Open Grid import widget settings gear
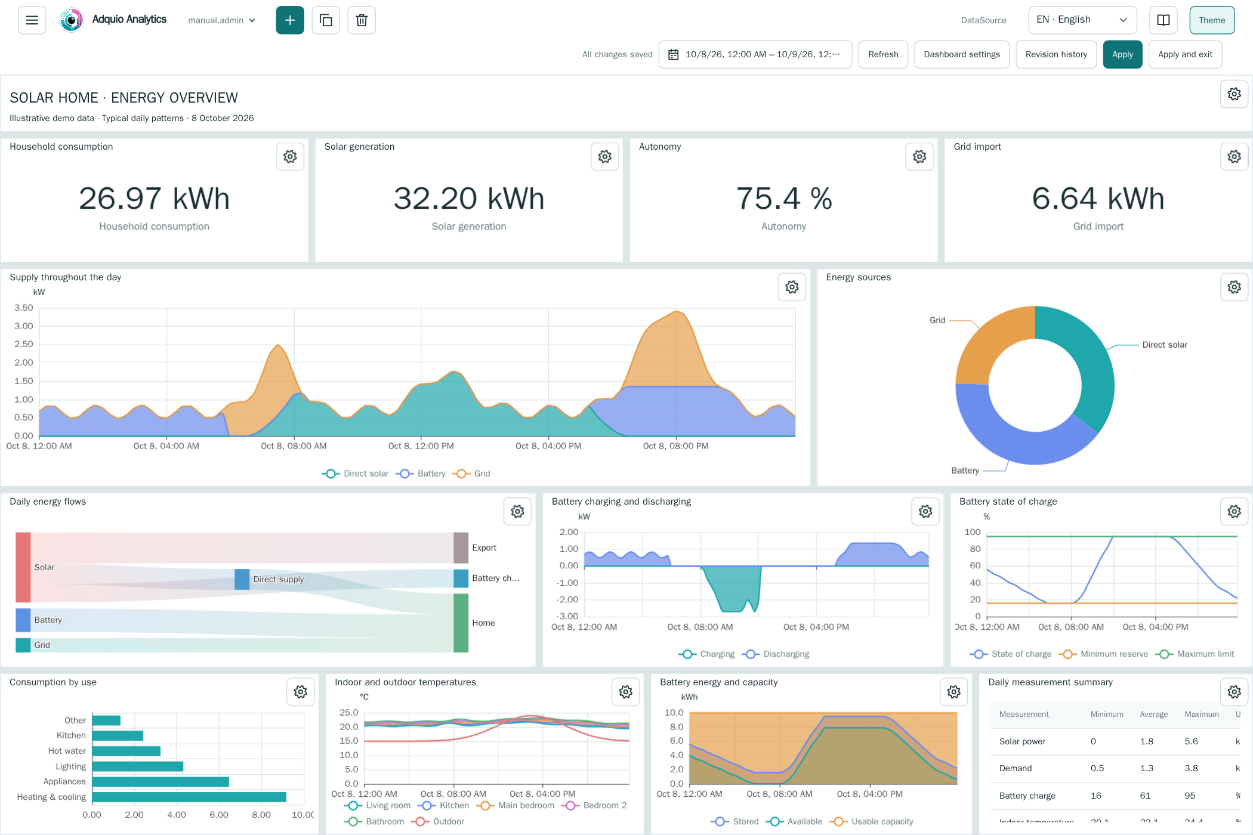Viewport: 1253px width, 835px height. [1234, 157]
